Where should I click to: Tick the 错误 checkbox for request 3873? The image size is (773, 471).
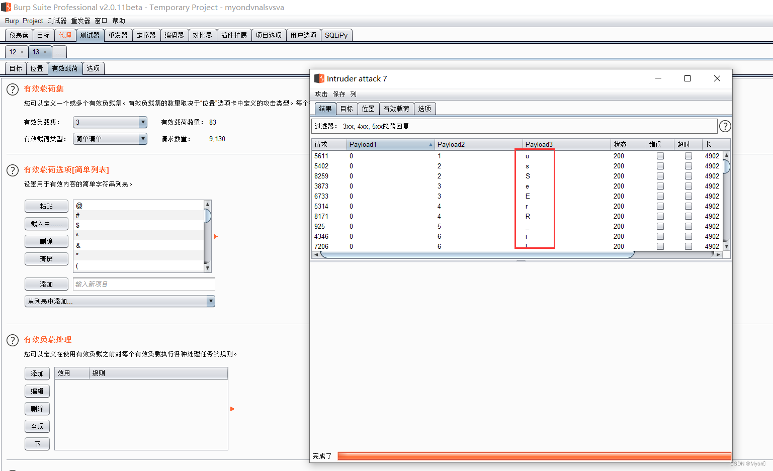[660, 186]
